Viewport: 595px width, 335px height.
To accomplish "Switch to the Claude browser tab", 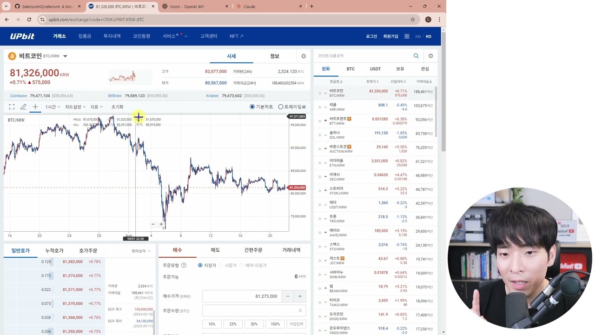I will tap(269, 7).
